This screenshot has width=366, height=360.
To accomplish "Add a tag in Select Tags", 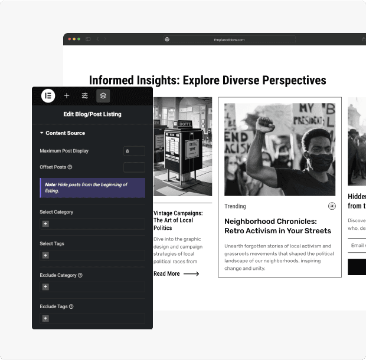I will click(x=45, y=255).
